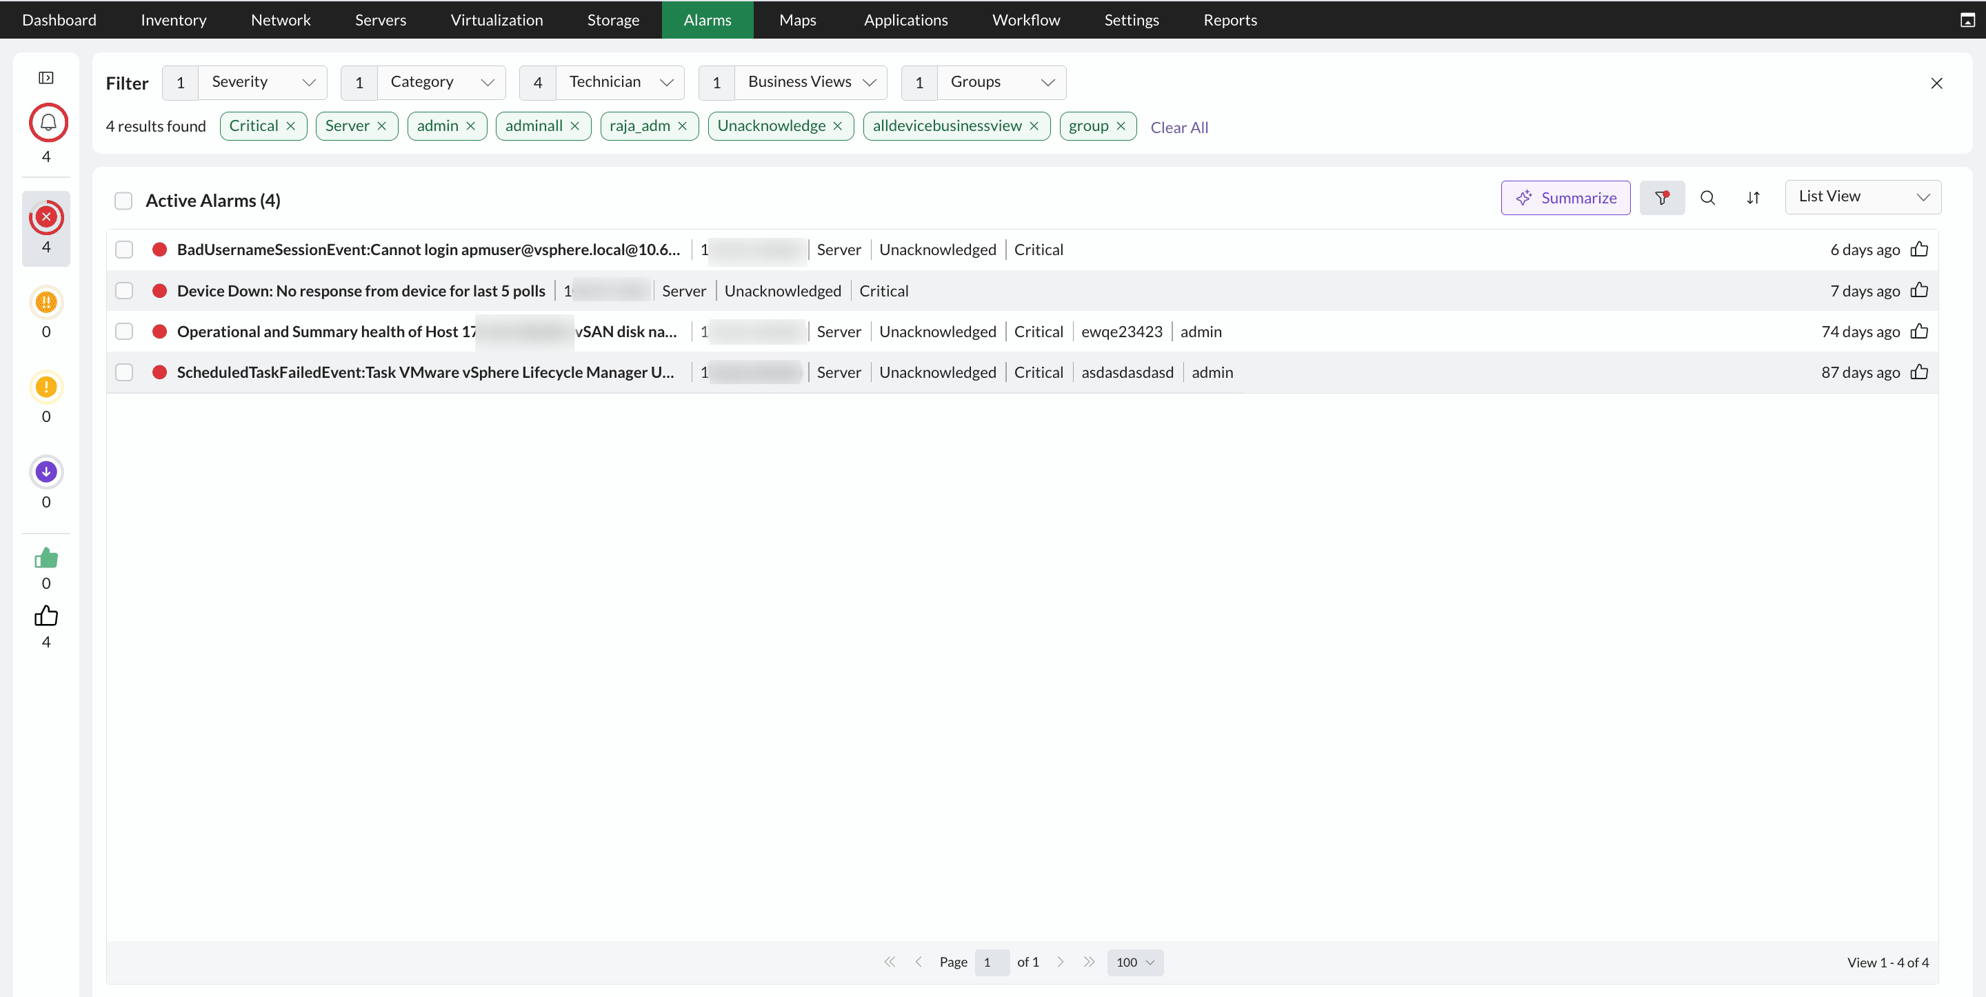Remove the adminall filter chip
1986x997 pixels.
point(574,126)
